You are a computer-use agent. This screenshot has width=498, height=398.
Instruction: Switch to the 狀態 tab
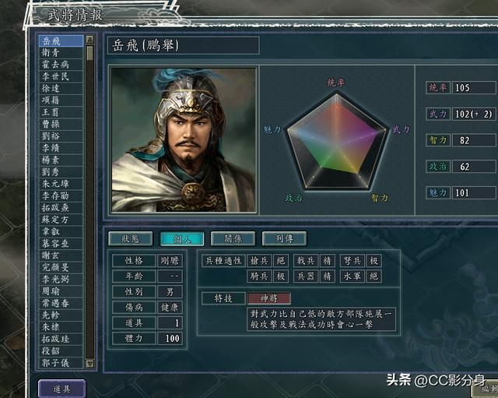[130, 239]
